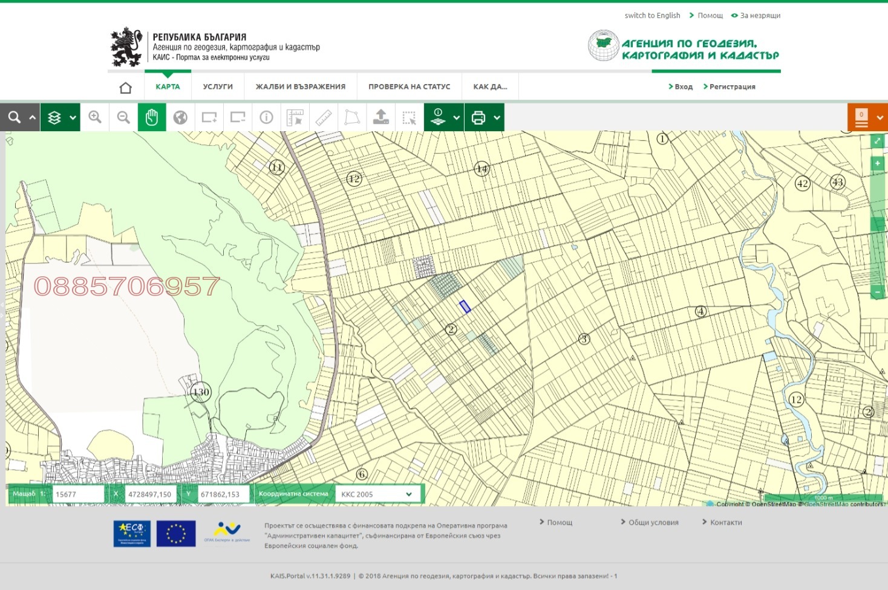
Task: Toggle fullscreen map view
Action: [x=877, y=141]
